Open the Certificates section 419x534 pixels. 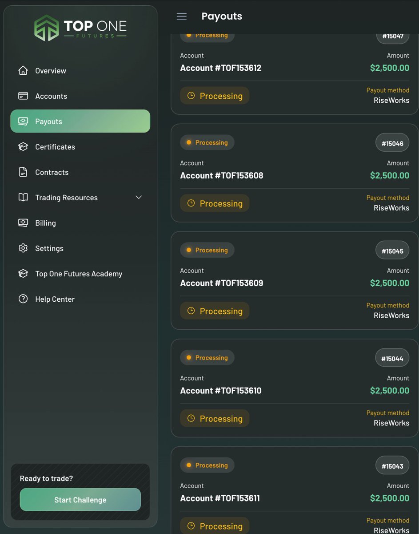[80, 146]
